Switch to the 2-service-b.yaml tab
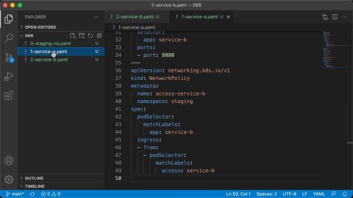The width and height of the screenshot is (353, 198). [137, 17]
